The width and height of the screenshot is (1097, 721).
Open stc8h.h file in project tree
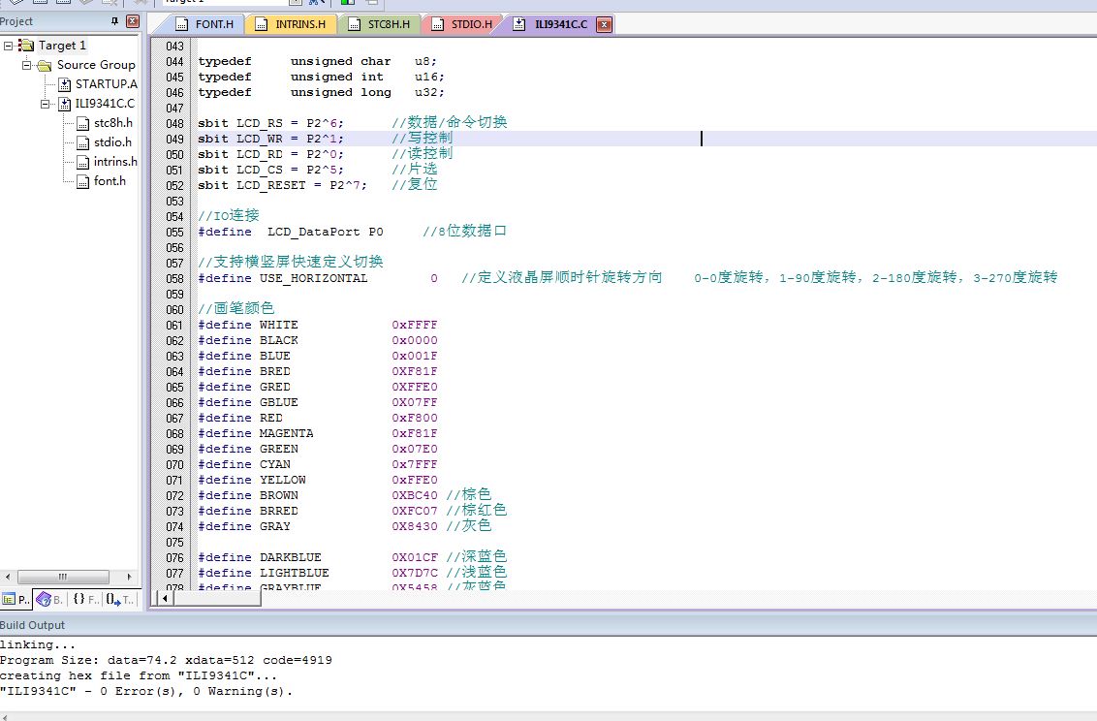tap(112, 122)
